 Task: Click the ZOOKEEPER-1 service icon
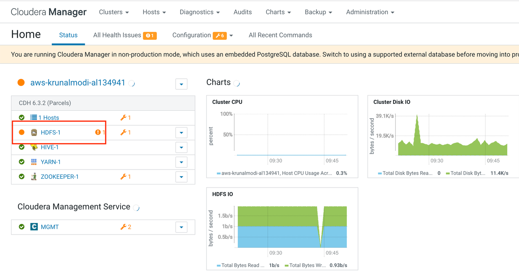pos(34,176)
